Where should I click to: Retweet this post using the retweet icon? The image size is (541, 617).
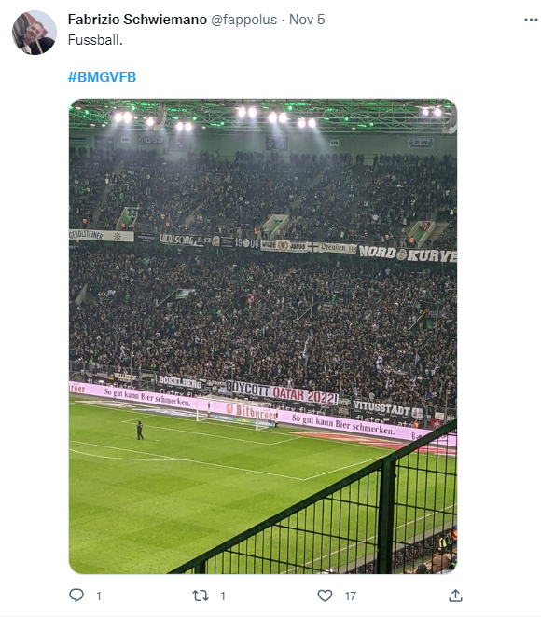(x=200, y=596)
